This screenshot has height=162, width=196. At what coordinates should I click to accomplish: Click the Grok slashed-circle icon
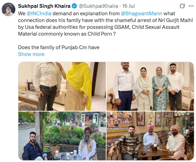point(182,6)
